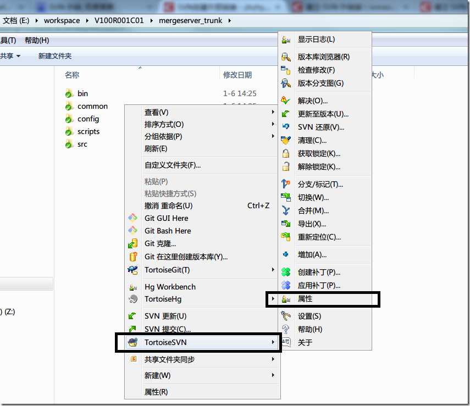Click the 文档 (E:) breadcrumb segment
Viewport: 470px width, 406px height.
tap(15, 21)
